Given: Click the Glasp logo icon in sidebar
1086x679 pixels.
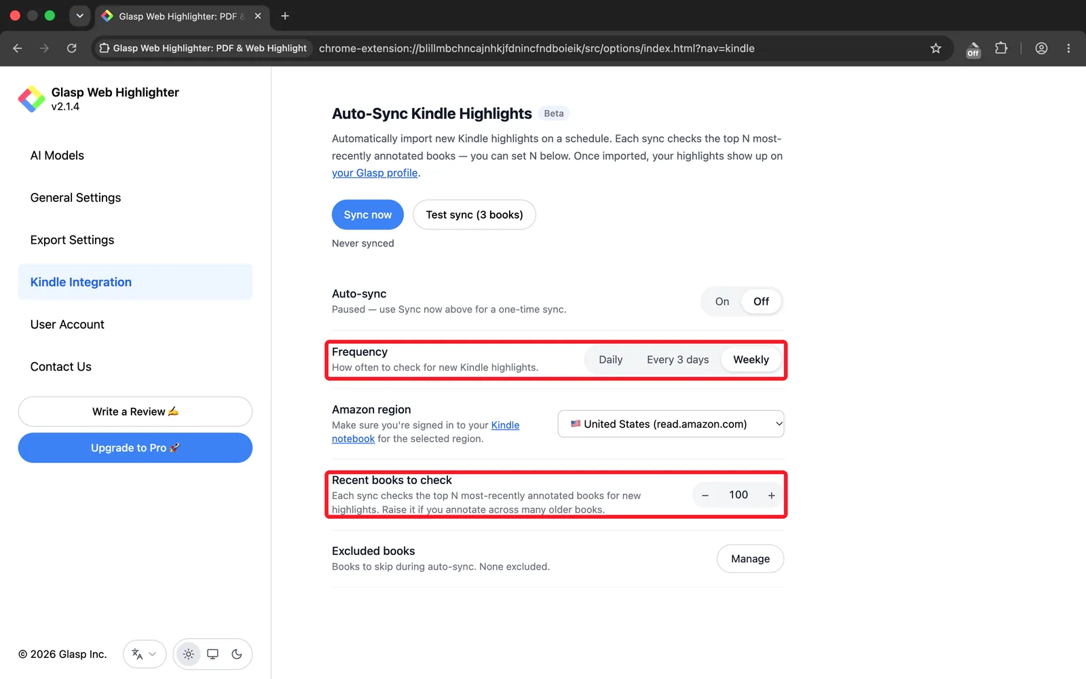Looking at the screenshot, I should coord(31,99).
